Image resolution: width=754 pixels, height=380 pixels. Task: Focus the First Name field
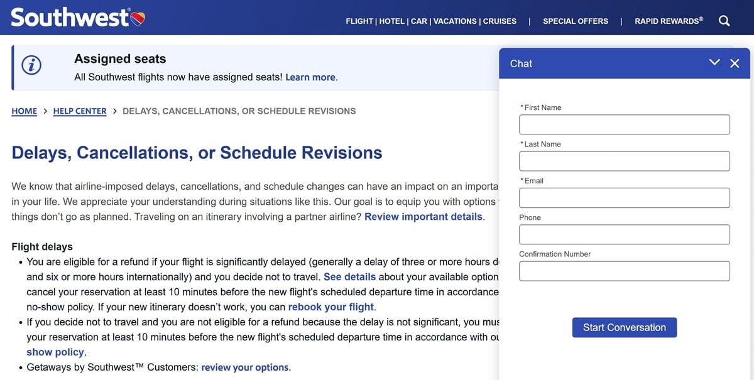coord(624,124)
